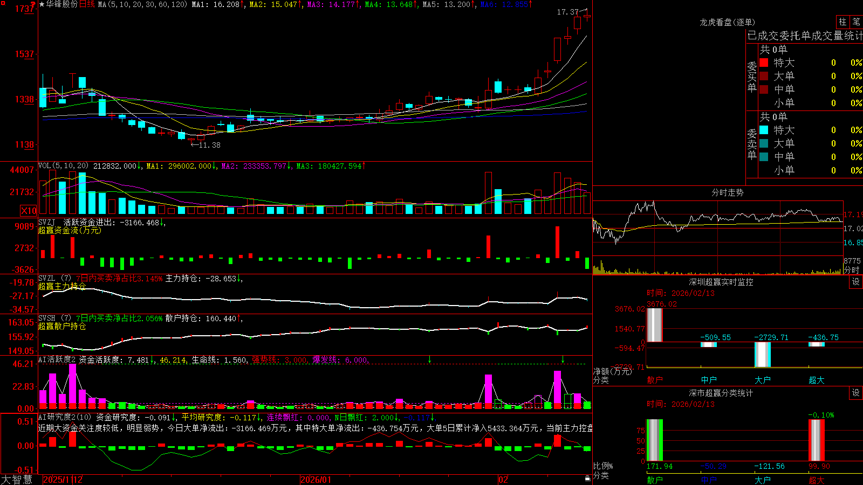Click the dark red 大单 swatch under 委买单
The height and width of the screenshot is (485, 863).
[x=764, y=76]
